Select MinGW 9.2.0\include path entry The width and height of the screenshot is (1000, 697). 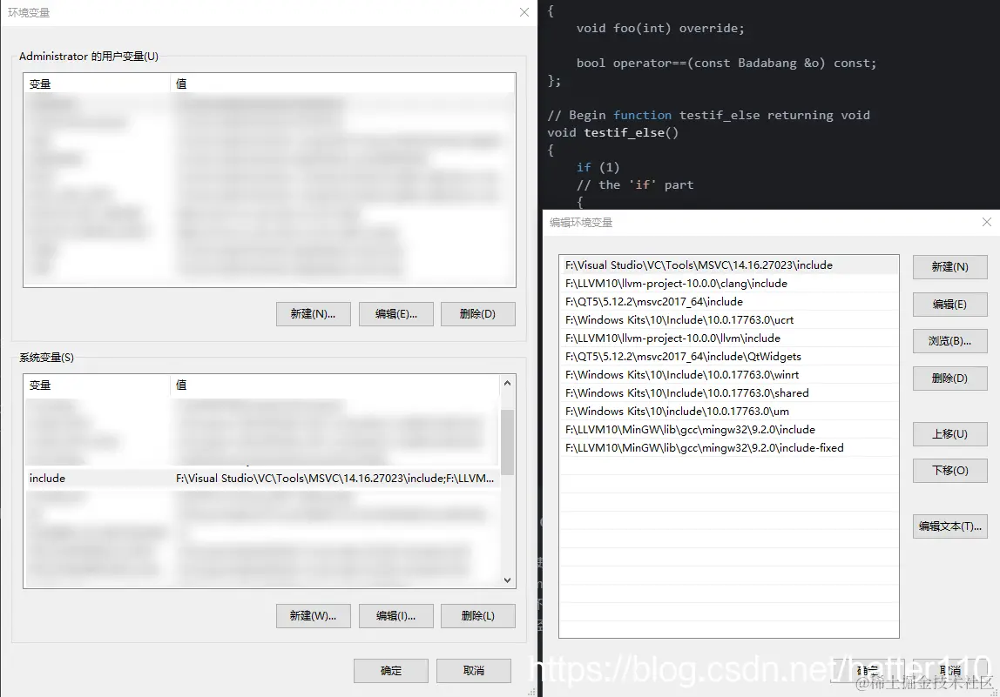tap(729, 429)
